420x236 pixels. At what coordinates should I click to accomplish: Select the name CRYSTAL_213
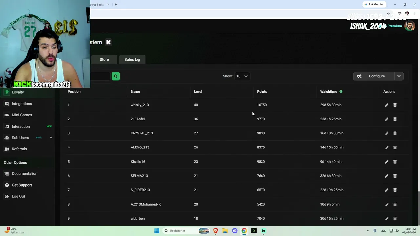tap(141, 133)
